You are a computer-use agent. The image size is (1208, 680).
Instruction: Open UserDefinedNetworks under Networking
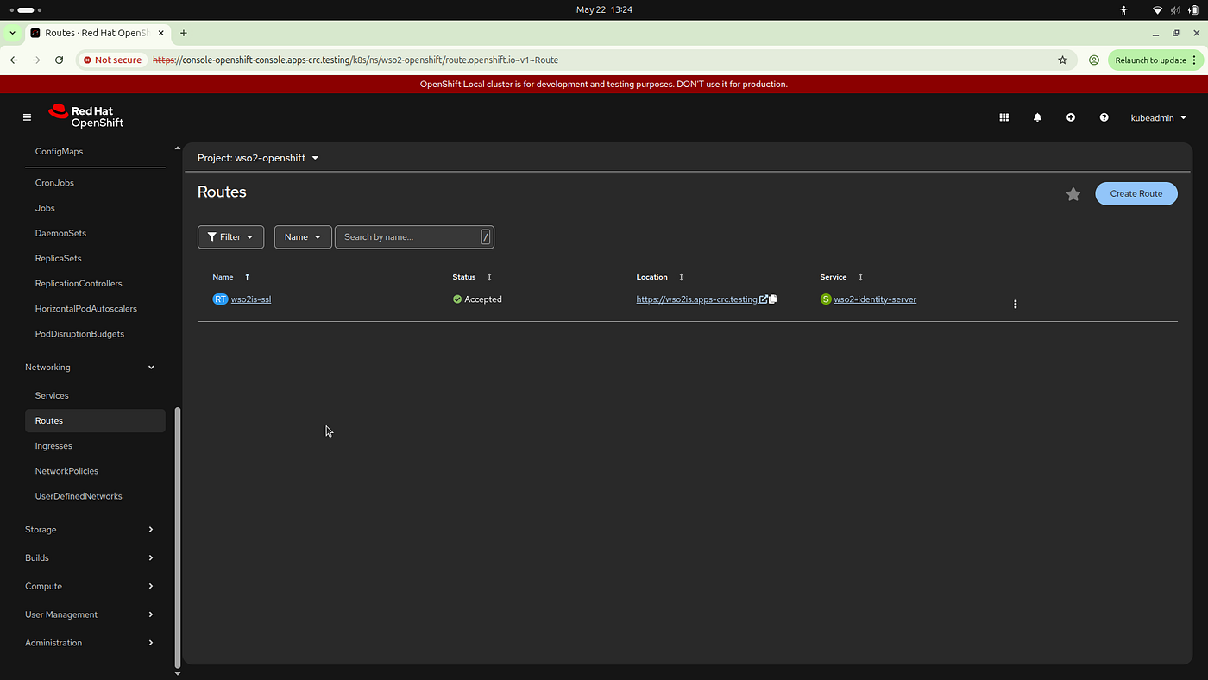pyautogui.click(x=79, y=496)
